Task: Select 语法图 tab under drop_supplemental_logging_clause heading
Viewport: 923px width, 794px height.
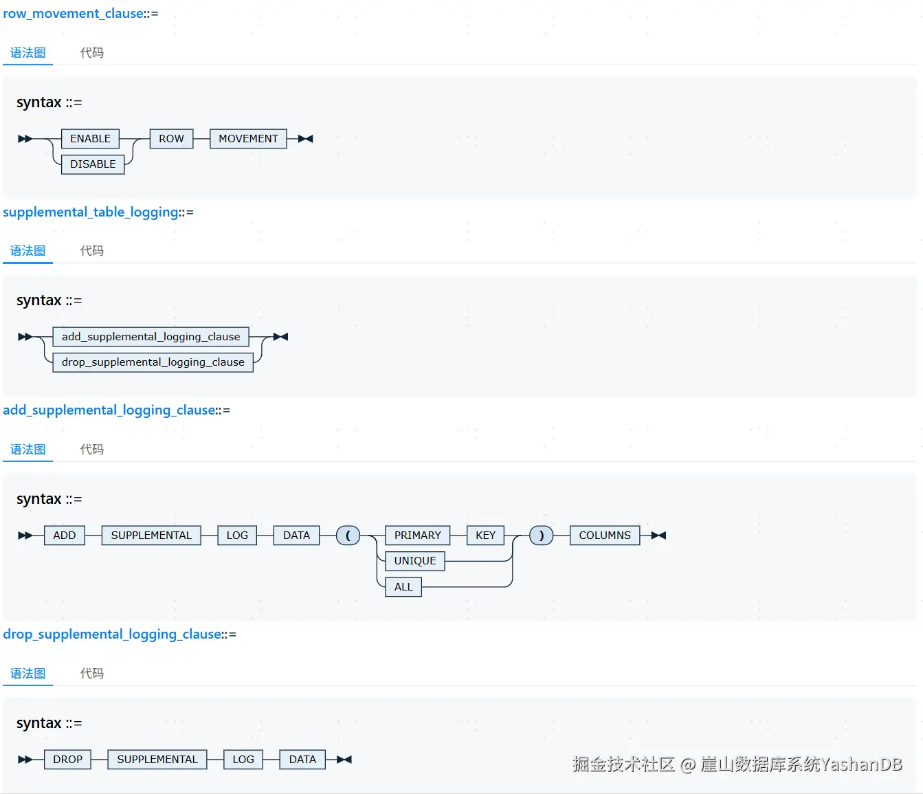Action: 27,674
